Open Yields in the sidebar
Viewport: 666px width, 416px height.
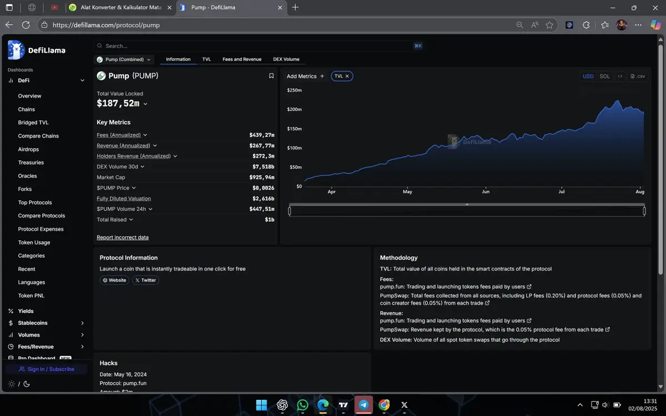pyautogui.click(x=26, y=311)
